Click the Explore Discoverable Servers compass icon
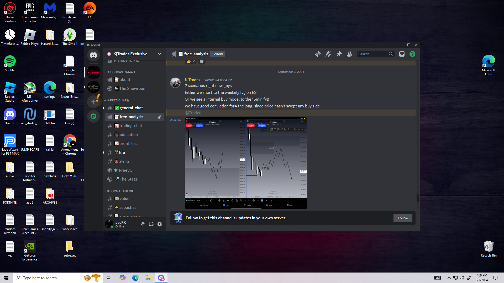The width and height of the screenshot is (504, 283). [x=93, y=116]
